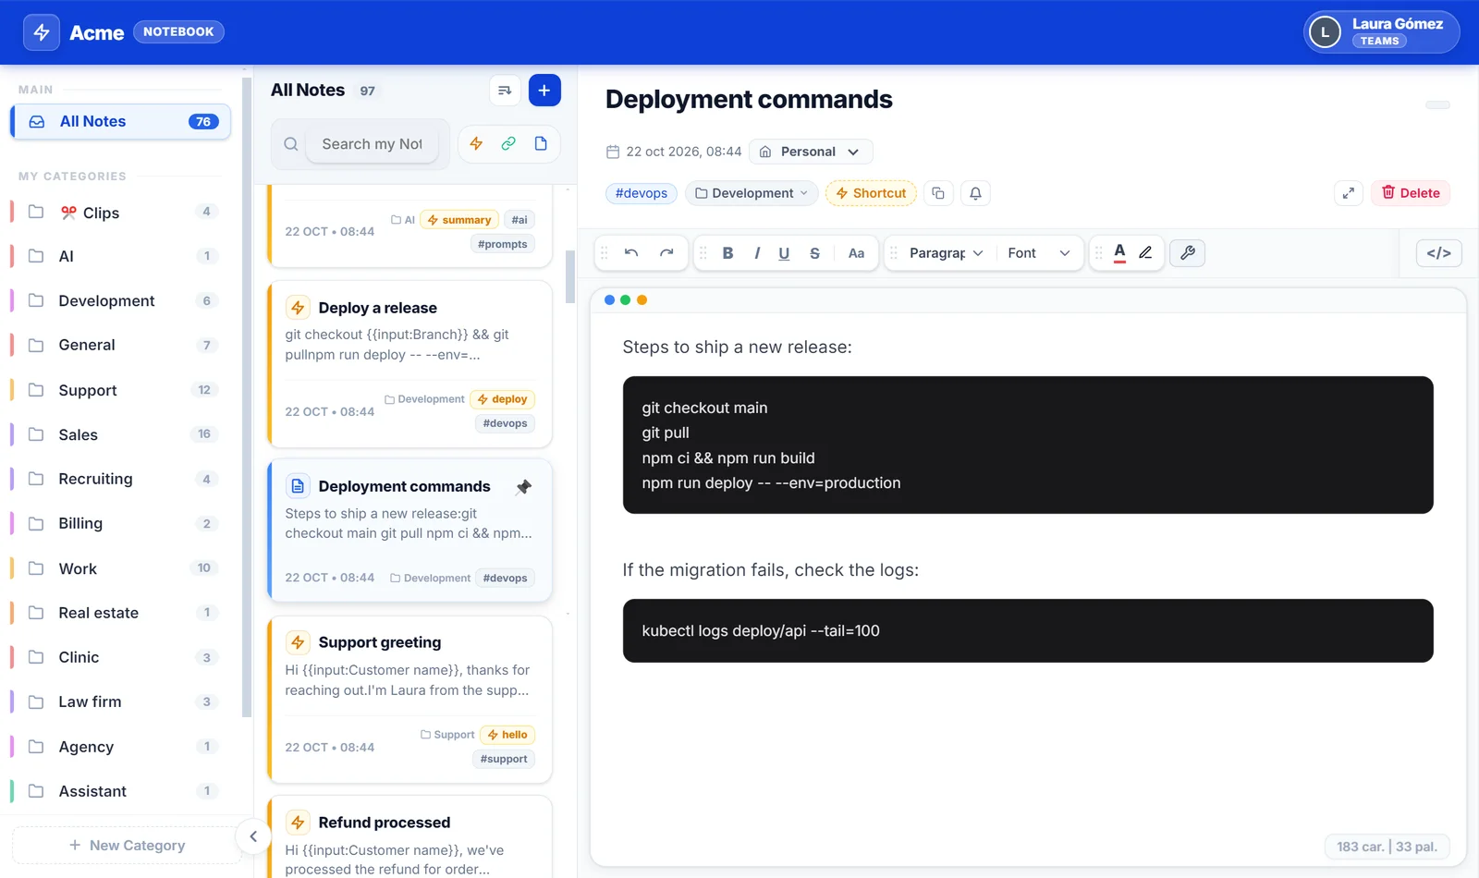Expand note to fullscreen
Viewport: 1479px width, 878px height.
[1349, 193]
